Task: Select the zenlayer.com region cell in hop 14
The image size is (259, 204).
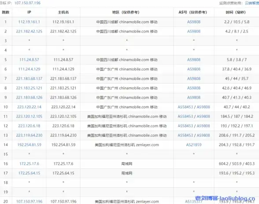Action: point(127,145)
